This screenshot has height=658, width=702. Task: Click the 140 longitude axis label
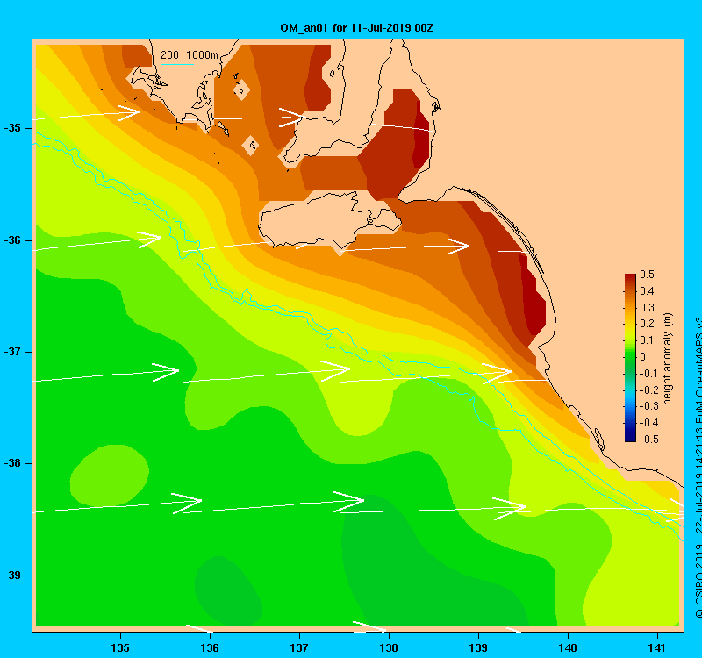(568, 647)
